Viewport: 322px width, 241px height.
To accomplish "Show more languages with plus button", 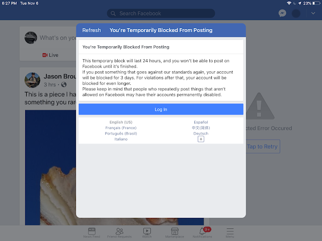I will (201, 139).
